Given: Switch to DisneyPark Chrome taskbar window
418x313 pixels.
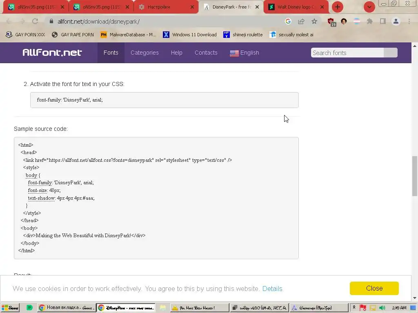Looking at the screenshot, I should [126, 308].
